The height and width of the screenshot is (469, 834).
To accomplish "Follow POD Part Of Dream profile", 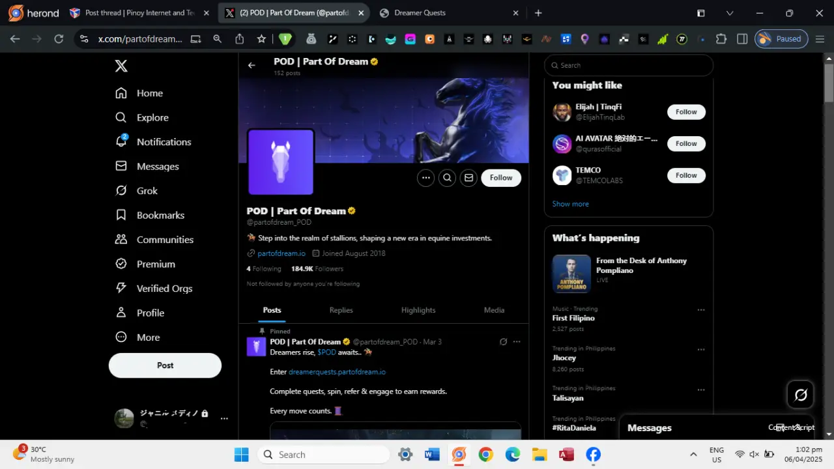I will point(501,178).
